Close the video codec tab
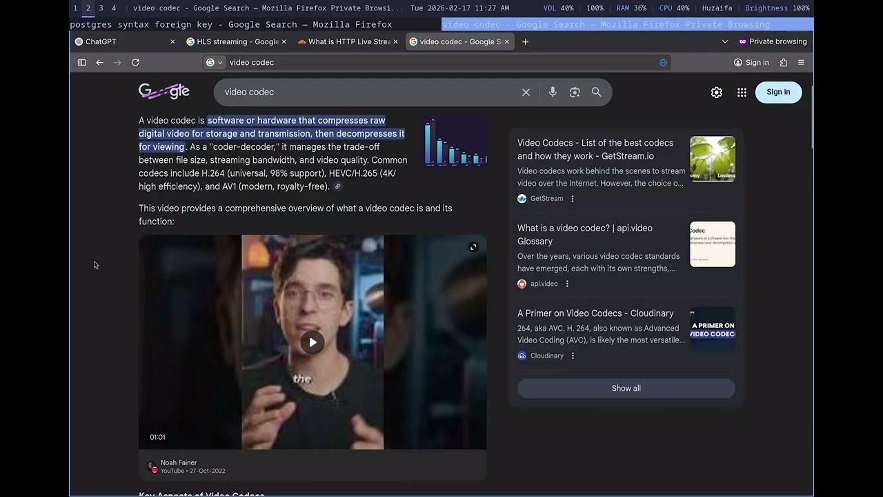 point(507,41)
